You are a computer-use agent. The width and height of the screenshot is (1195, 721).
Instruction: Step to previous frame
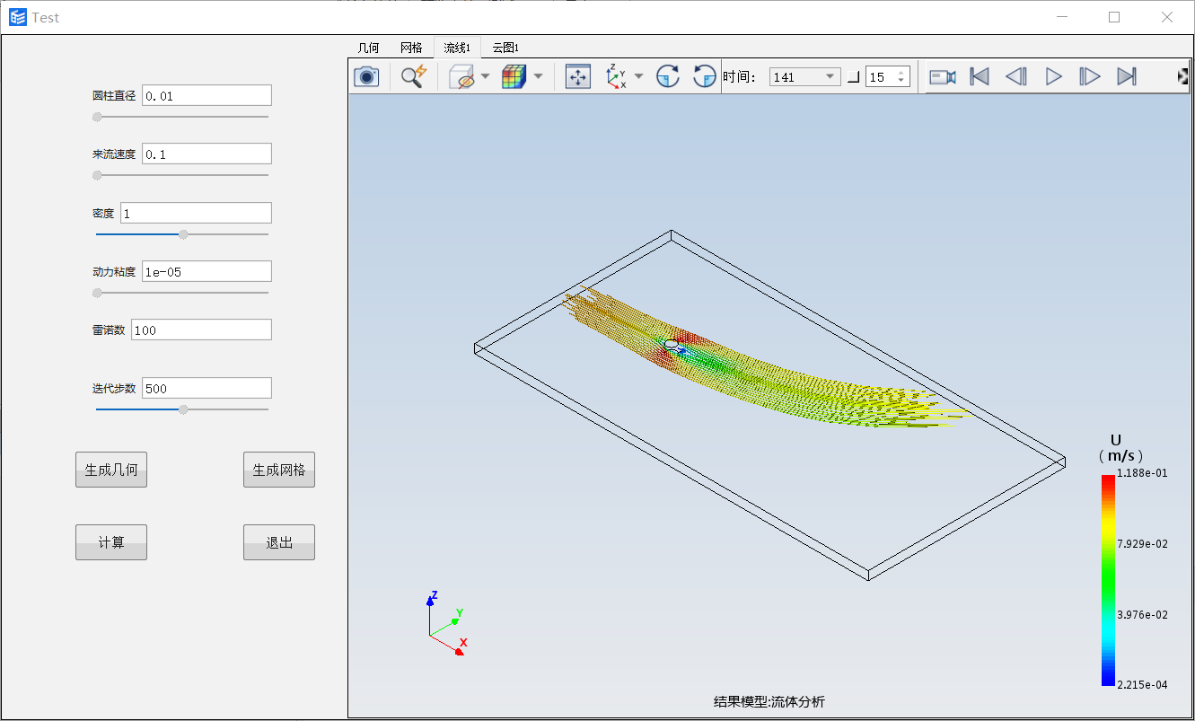pos(1016,77)
